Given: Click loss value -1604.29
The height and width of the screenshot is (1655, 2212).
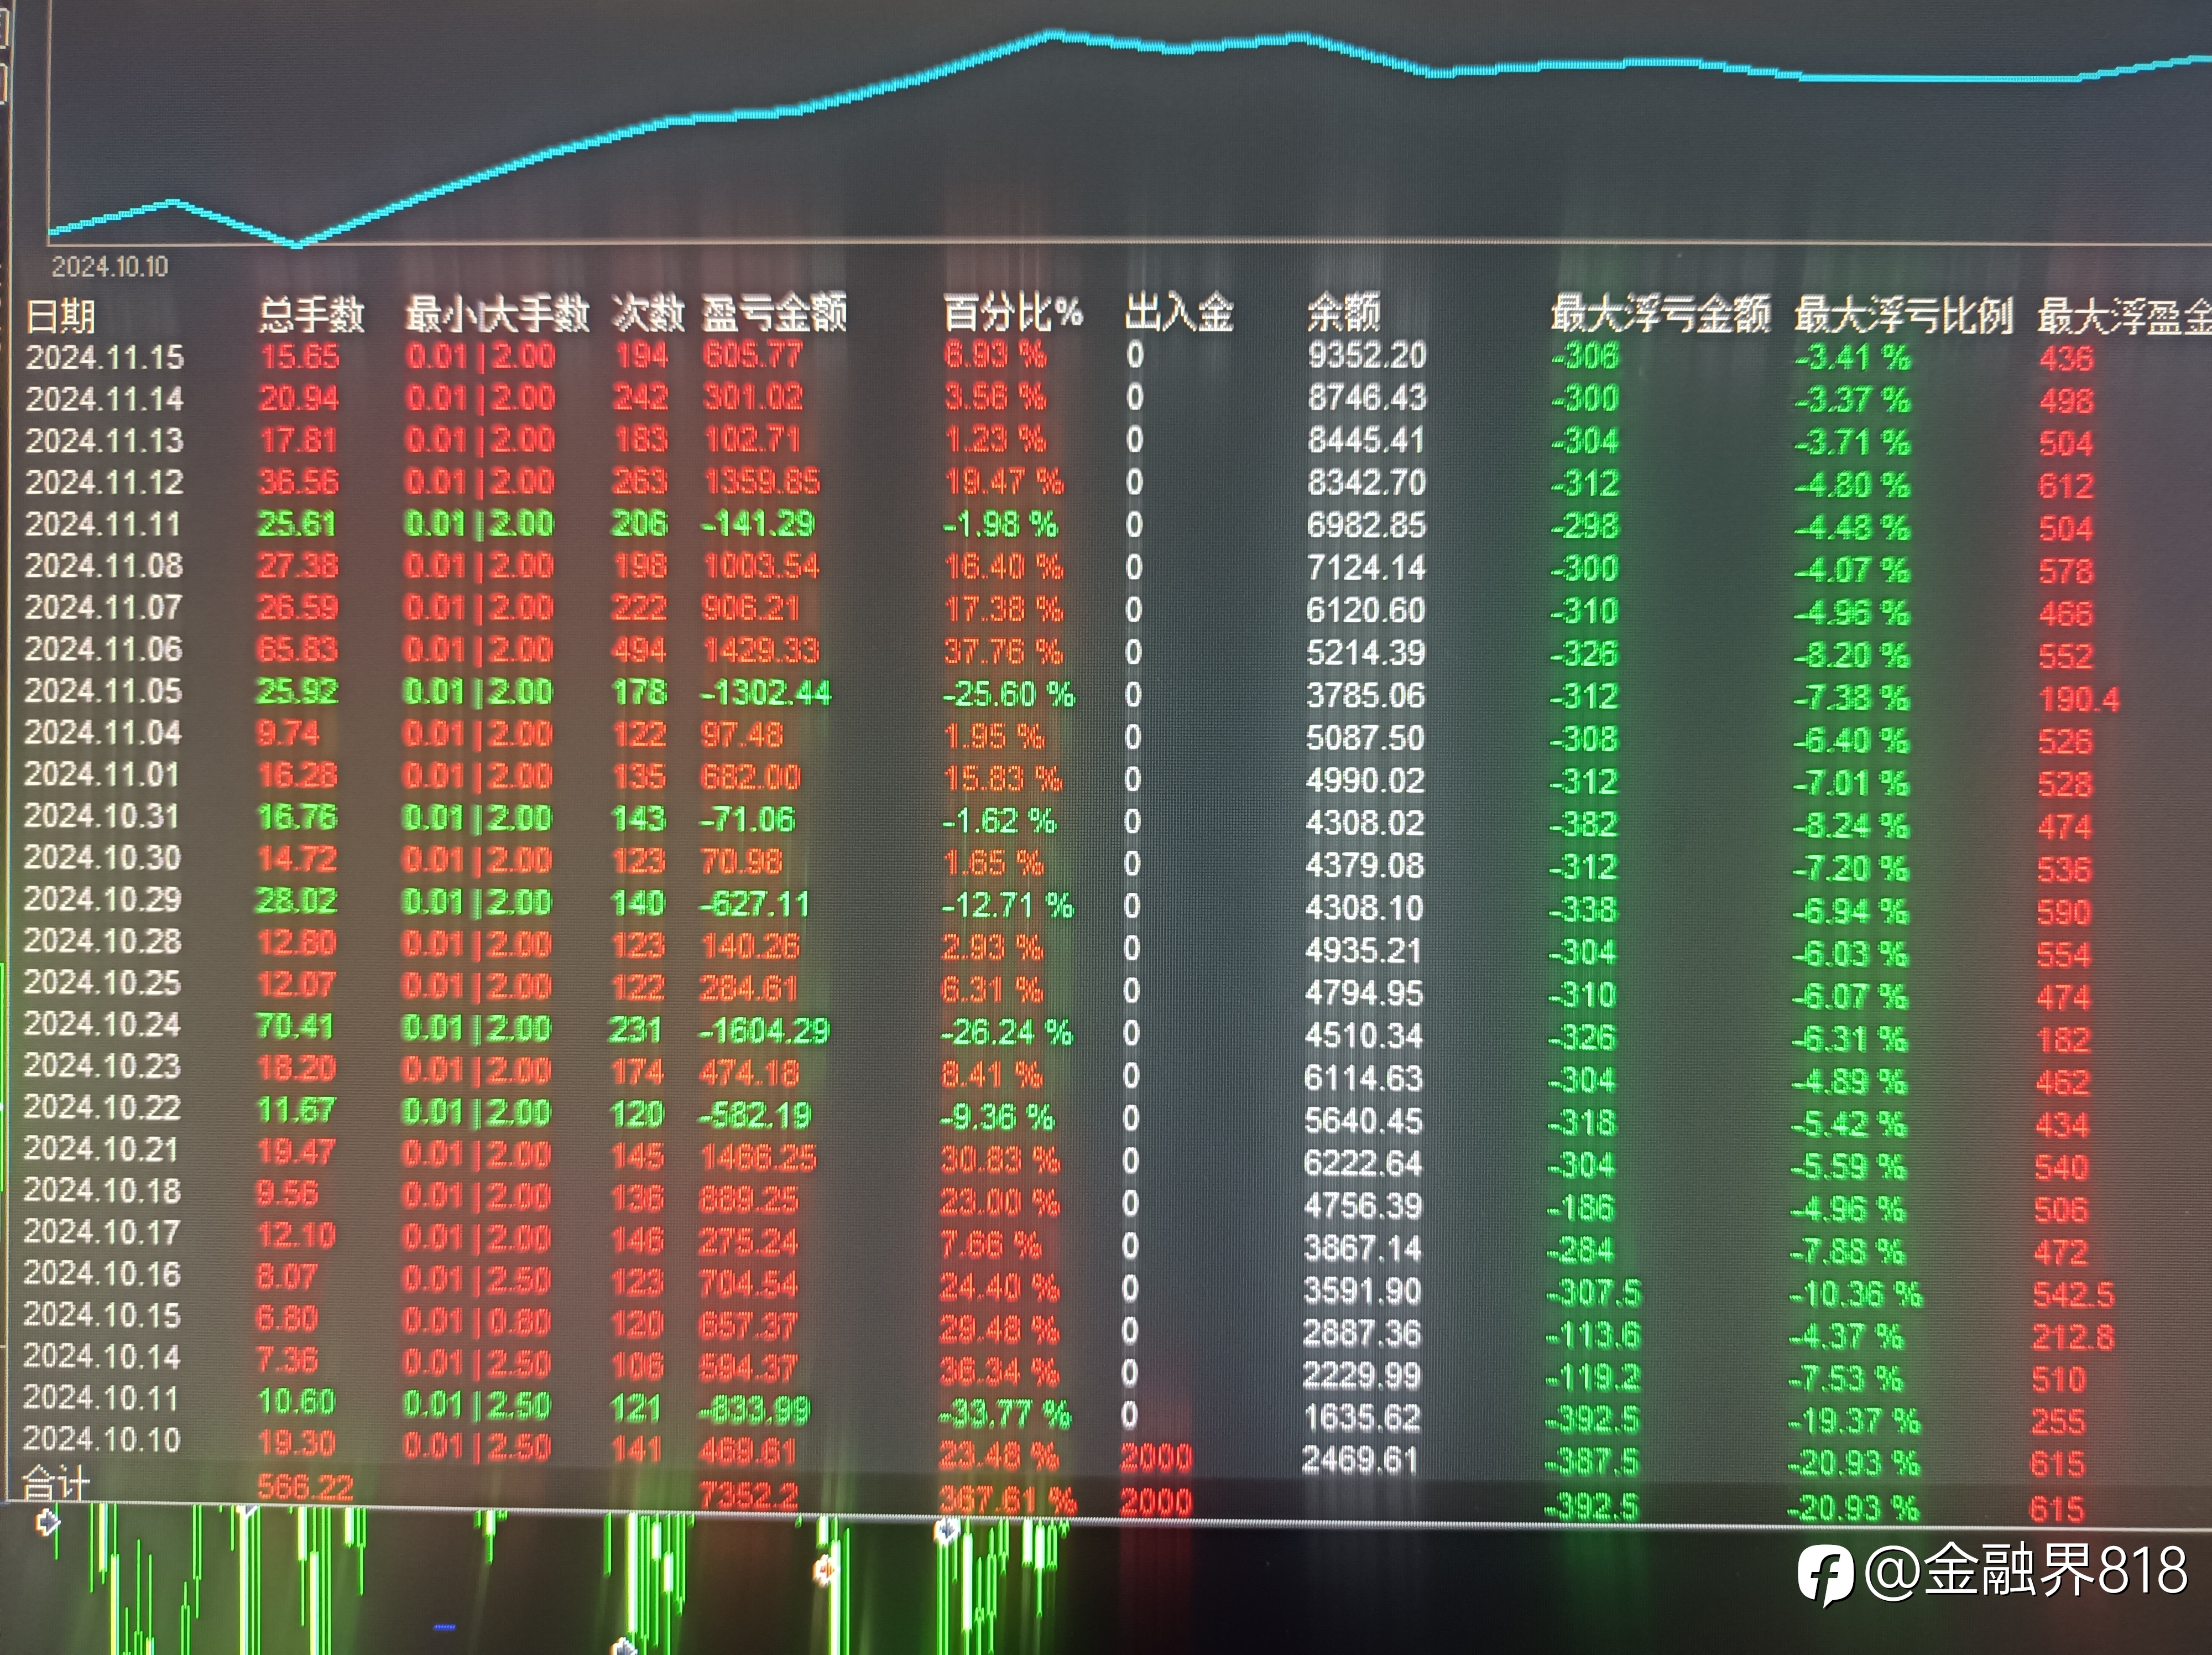Looking at the screenshot, I should point(764,1031).
